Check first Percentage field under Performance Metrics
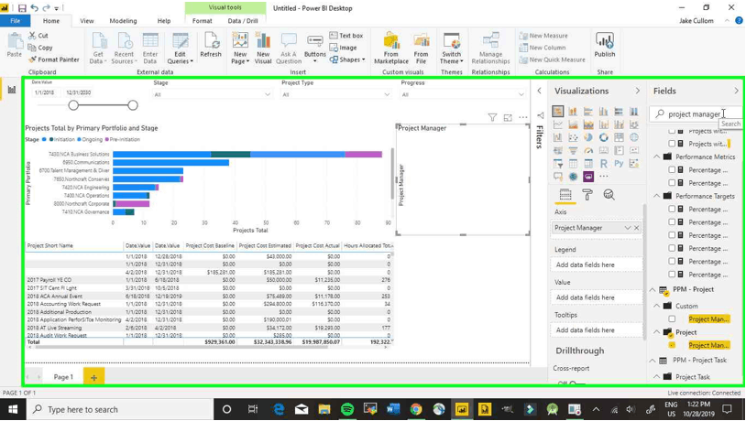Image resolution: width=746 pixels, height=421 pixels. coord(672,169)
